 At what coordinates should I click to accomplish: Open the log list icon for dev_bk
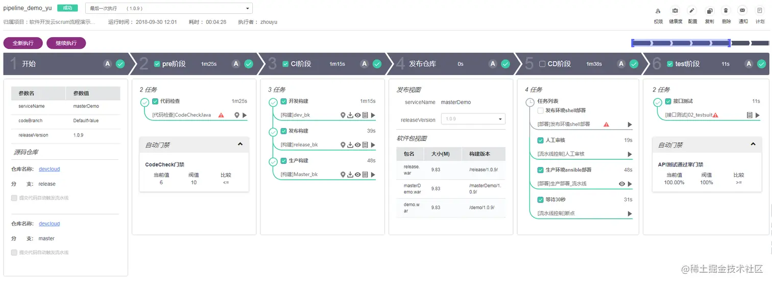pyautogui.click(x=365, y=116)
